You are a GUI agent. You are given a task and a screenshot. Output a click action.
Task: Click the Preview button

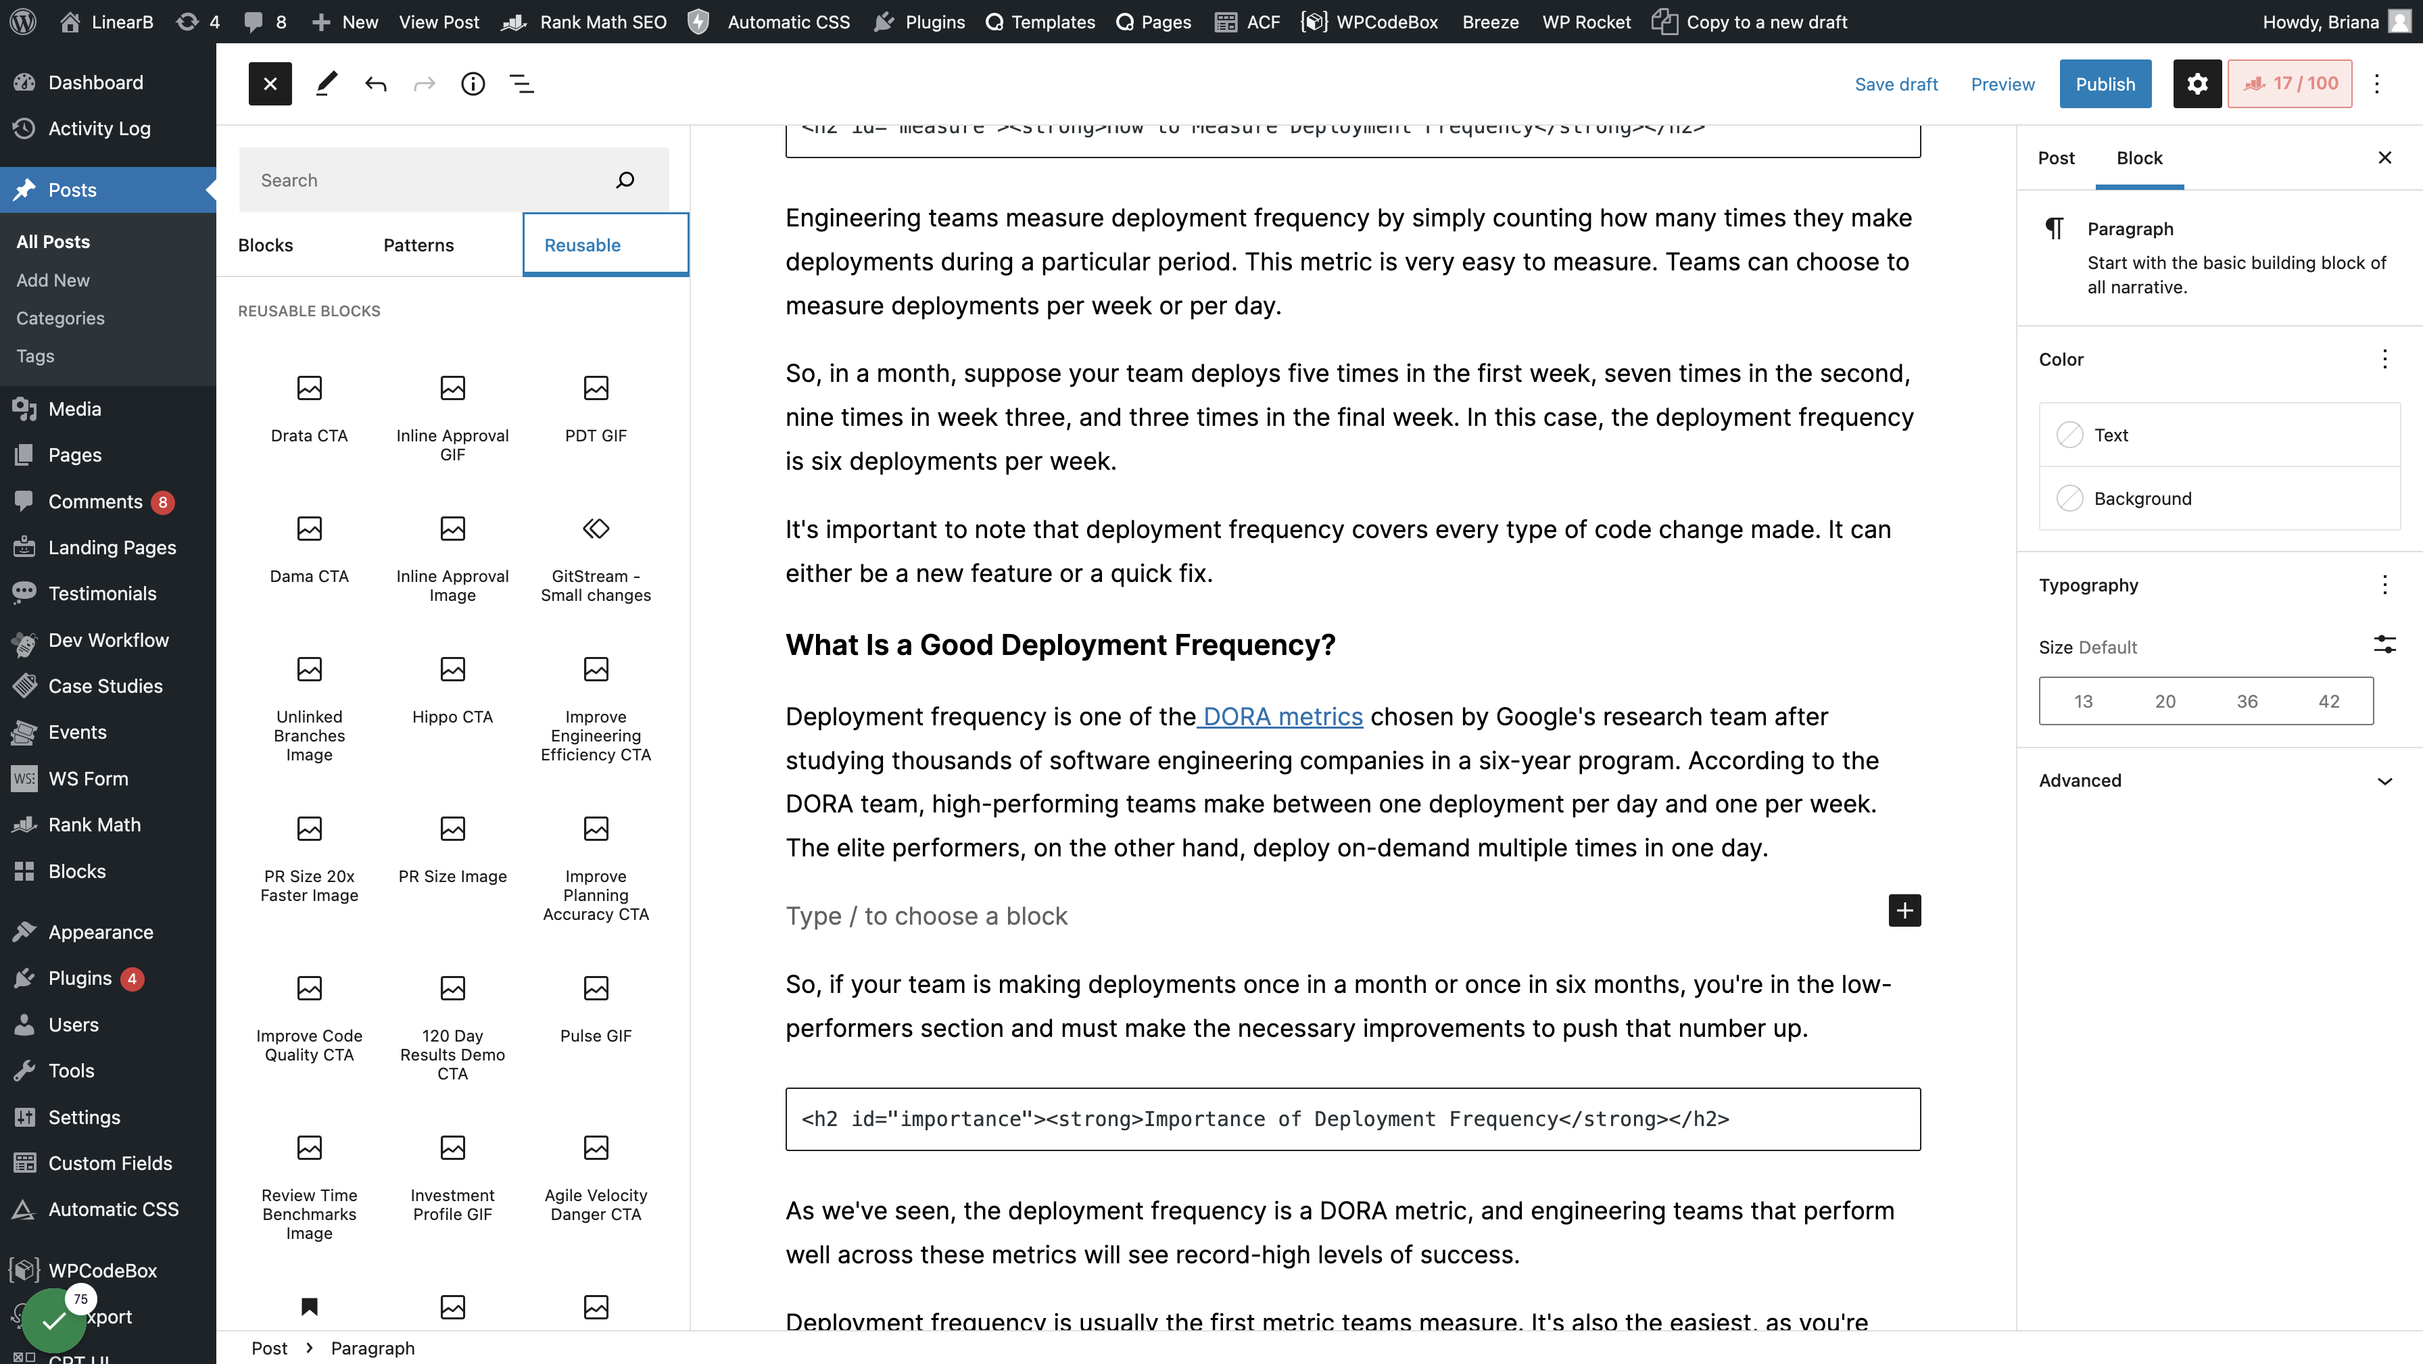[2002, 84]
